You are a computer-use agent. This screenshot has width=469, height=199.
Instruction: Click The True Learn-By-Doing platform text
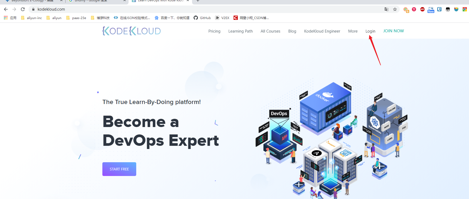(152, 102)
